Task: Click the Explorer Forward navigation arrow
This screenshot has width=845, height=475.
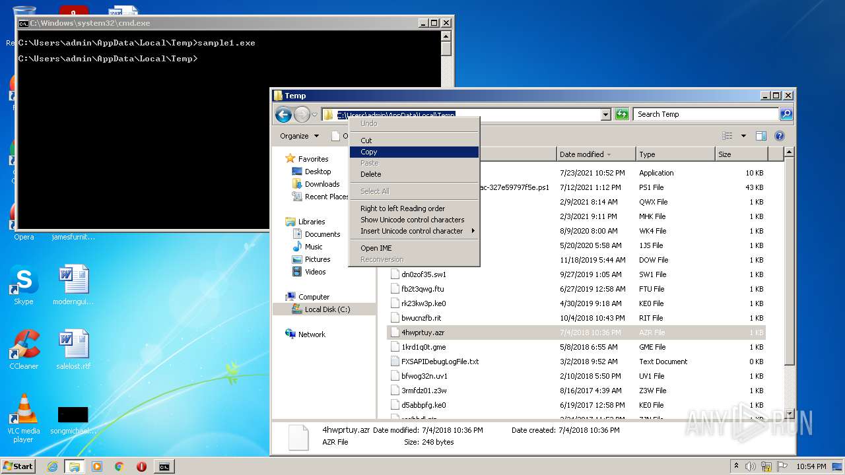Action: [302, 115]
